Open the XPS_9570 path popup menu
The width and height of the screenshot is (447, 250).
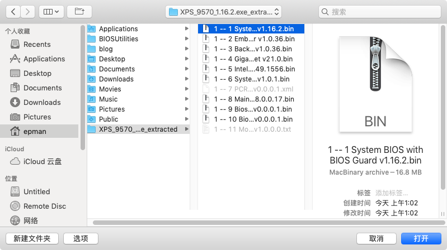(x=224, y=11)
